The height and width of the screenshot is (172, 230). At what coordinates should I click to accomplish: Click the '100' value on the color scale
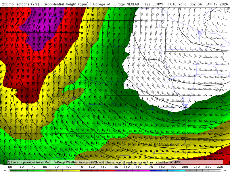[x=68, y=167]
